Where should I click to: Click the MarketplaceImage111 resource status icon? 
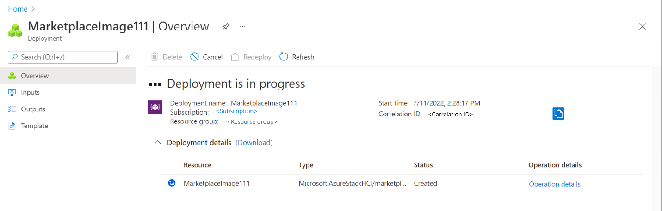[172, 183]
